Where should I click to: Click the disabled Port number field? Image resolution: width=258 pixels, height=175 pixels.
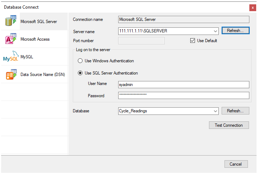[141, 41]
